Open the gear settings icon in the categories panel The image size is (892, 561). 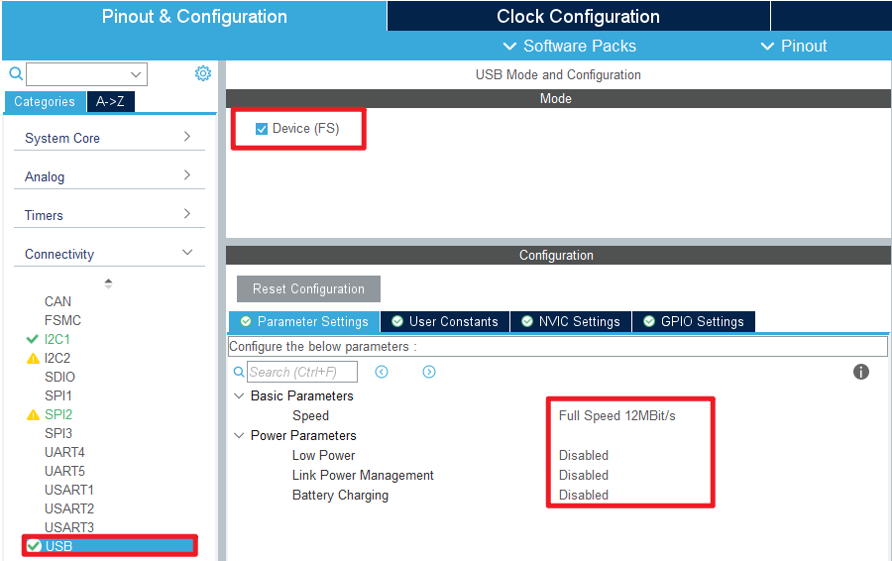[203, 73]
